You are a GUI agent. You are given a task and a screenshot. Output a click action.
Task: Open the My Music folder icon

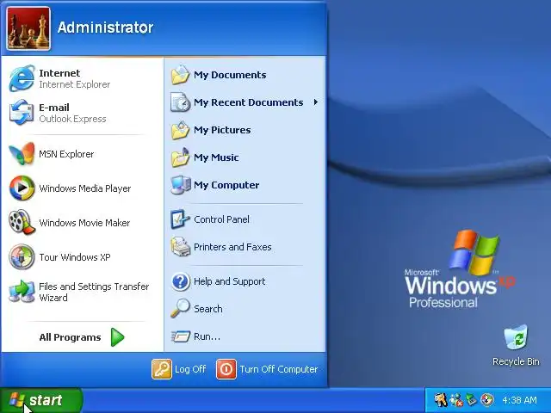[180, 157]
